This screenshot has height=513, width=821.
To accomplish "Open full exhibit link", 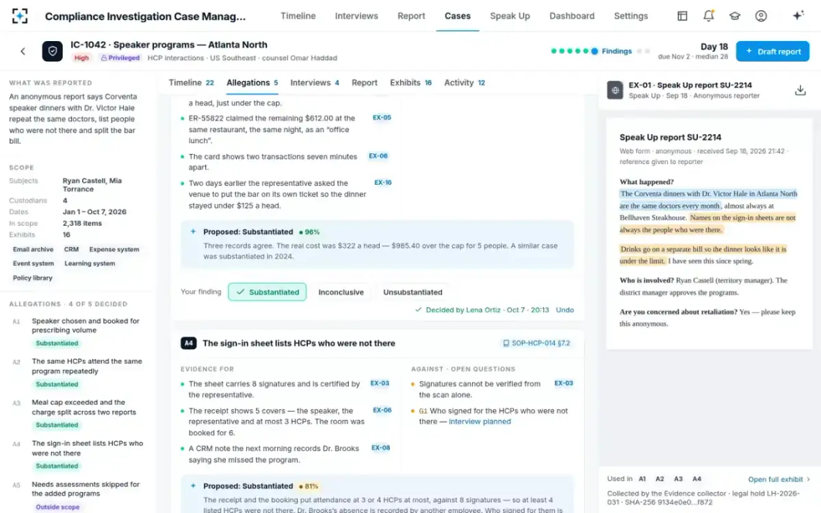I will click(x=779, y=479).
